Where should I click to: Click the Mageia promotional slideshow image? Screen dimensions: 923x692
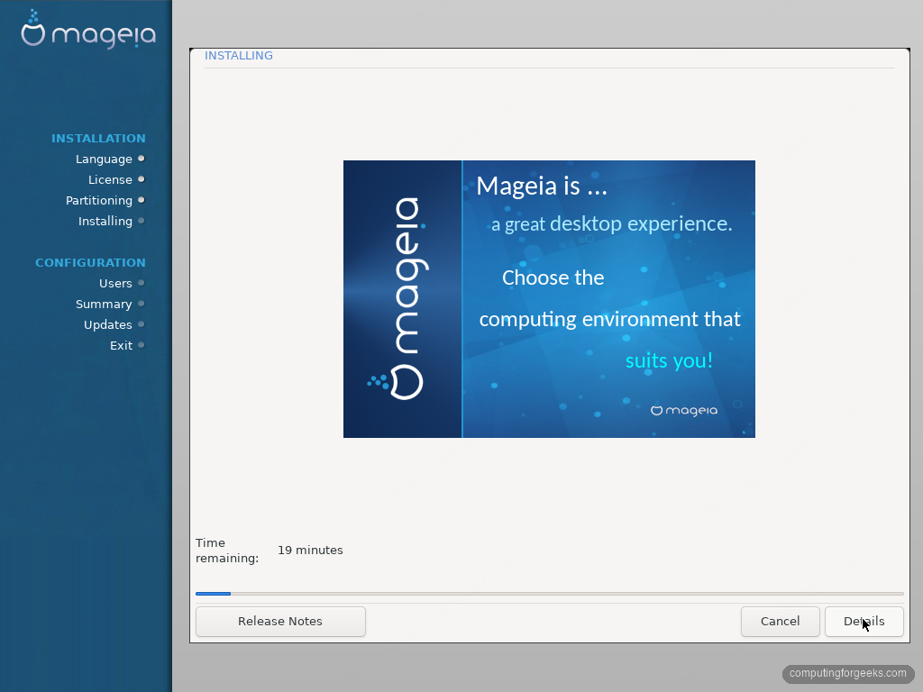(549, 299)
